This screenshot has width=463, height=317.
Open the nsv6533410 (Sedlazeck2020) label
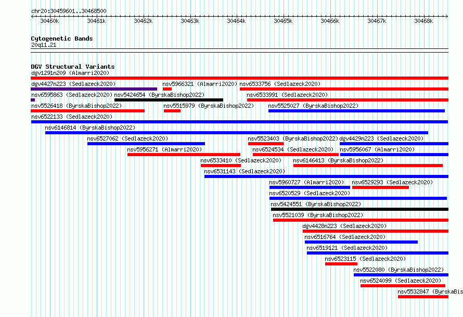coord(241,160)
